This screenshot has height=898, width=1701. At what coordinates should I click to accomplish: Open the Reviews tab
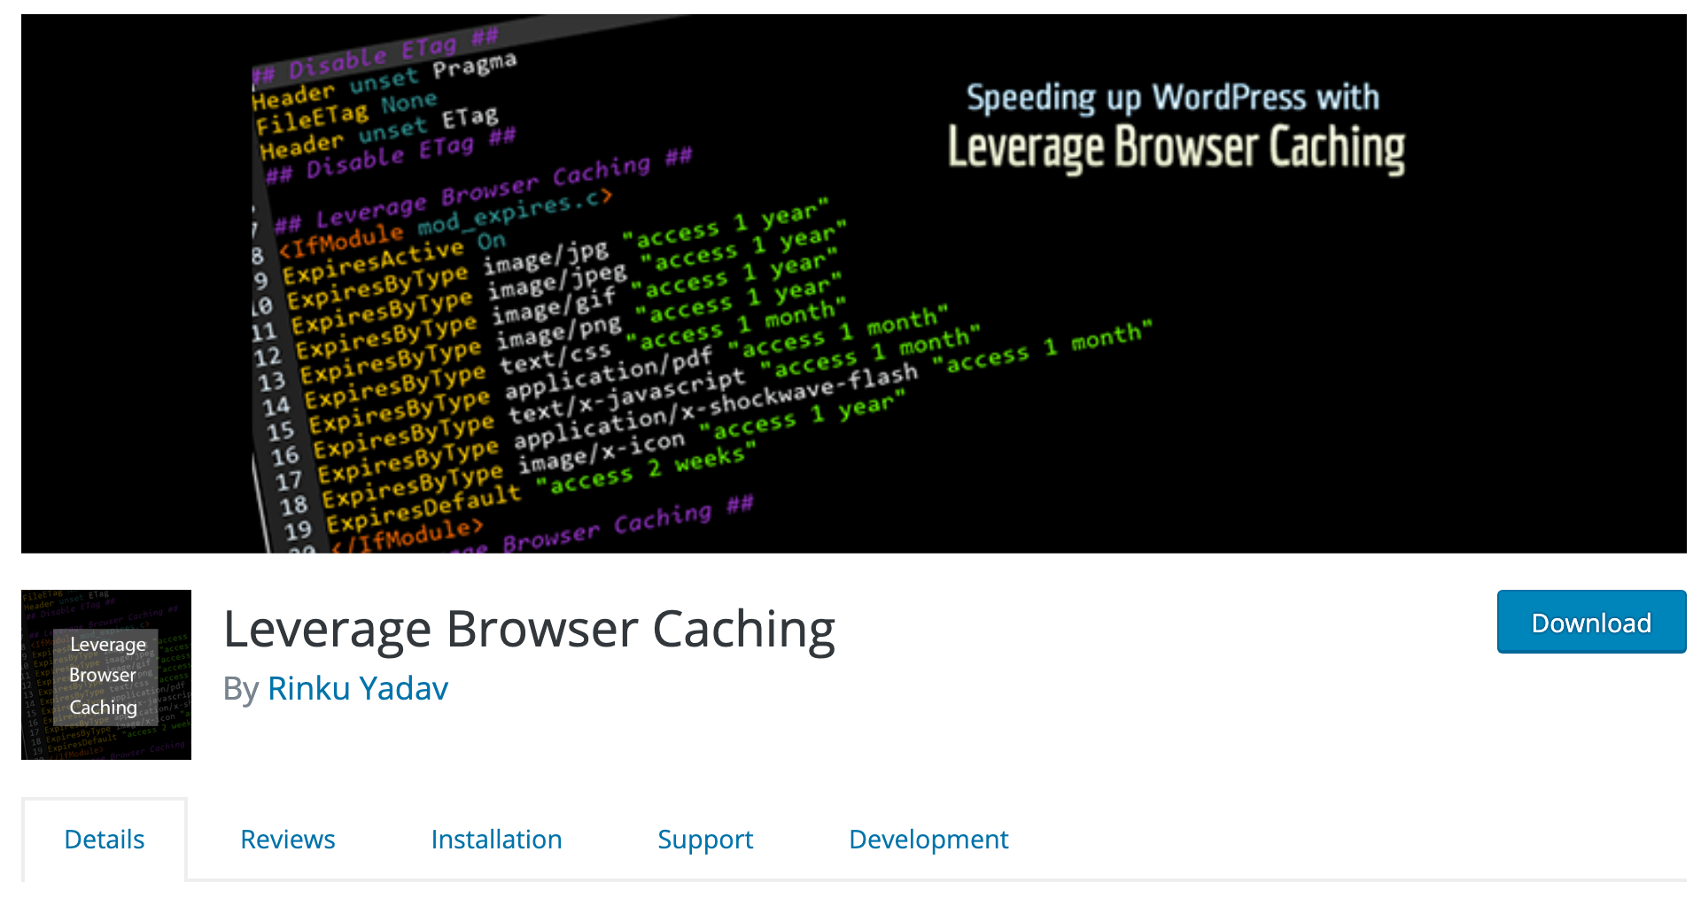point(288,839)
